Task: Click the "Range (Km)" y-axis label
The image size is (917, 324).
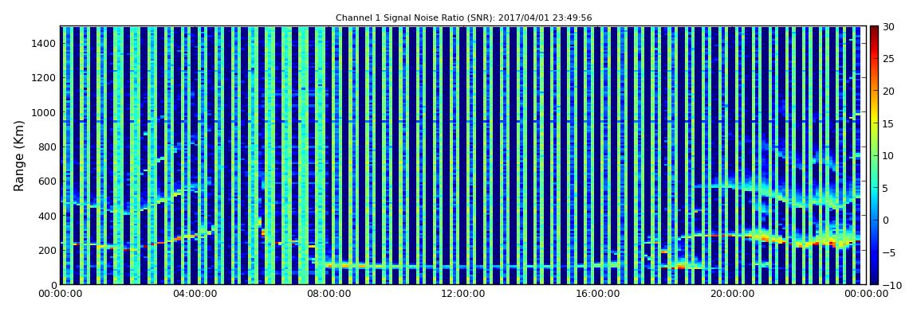Action: coord(18,155)
